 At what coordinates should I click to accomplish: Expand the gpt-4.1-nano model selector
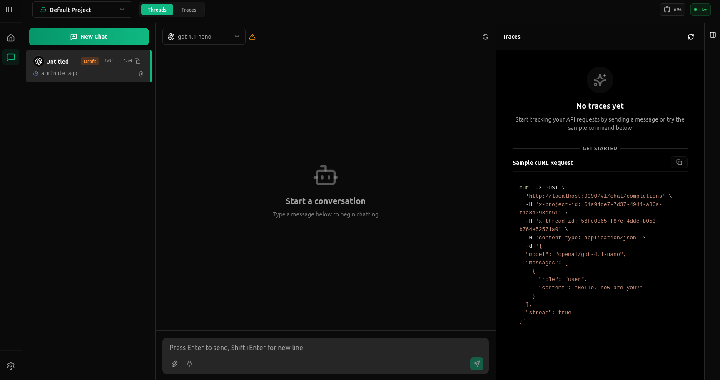(x=204, y=37)
